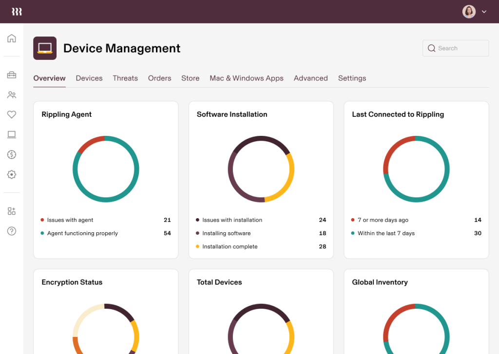Screen dimensions: 499x354
Task: Open the laptop Devices icon in sidebar
Action: pos(12,134)
